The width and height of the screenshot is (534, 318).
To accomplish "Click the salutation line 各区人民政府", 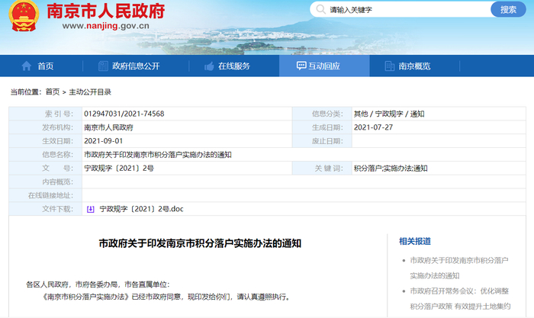I will pos(98,284).
